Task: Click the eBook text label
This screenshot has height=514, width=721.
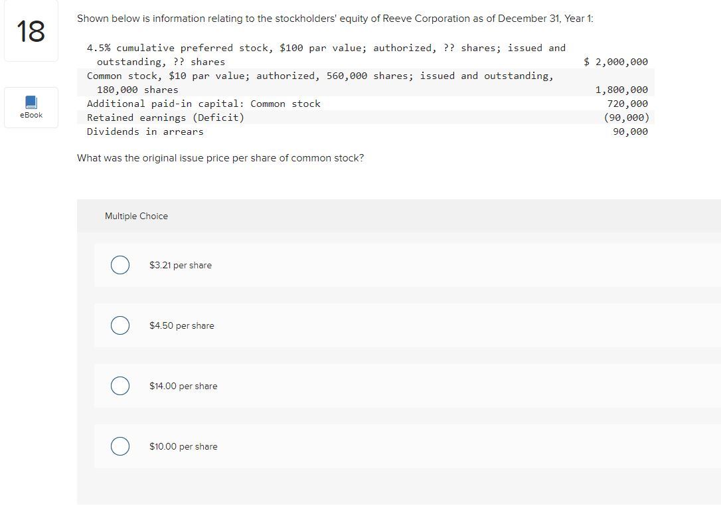Action: [31, 114]
